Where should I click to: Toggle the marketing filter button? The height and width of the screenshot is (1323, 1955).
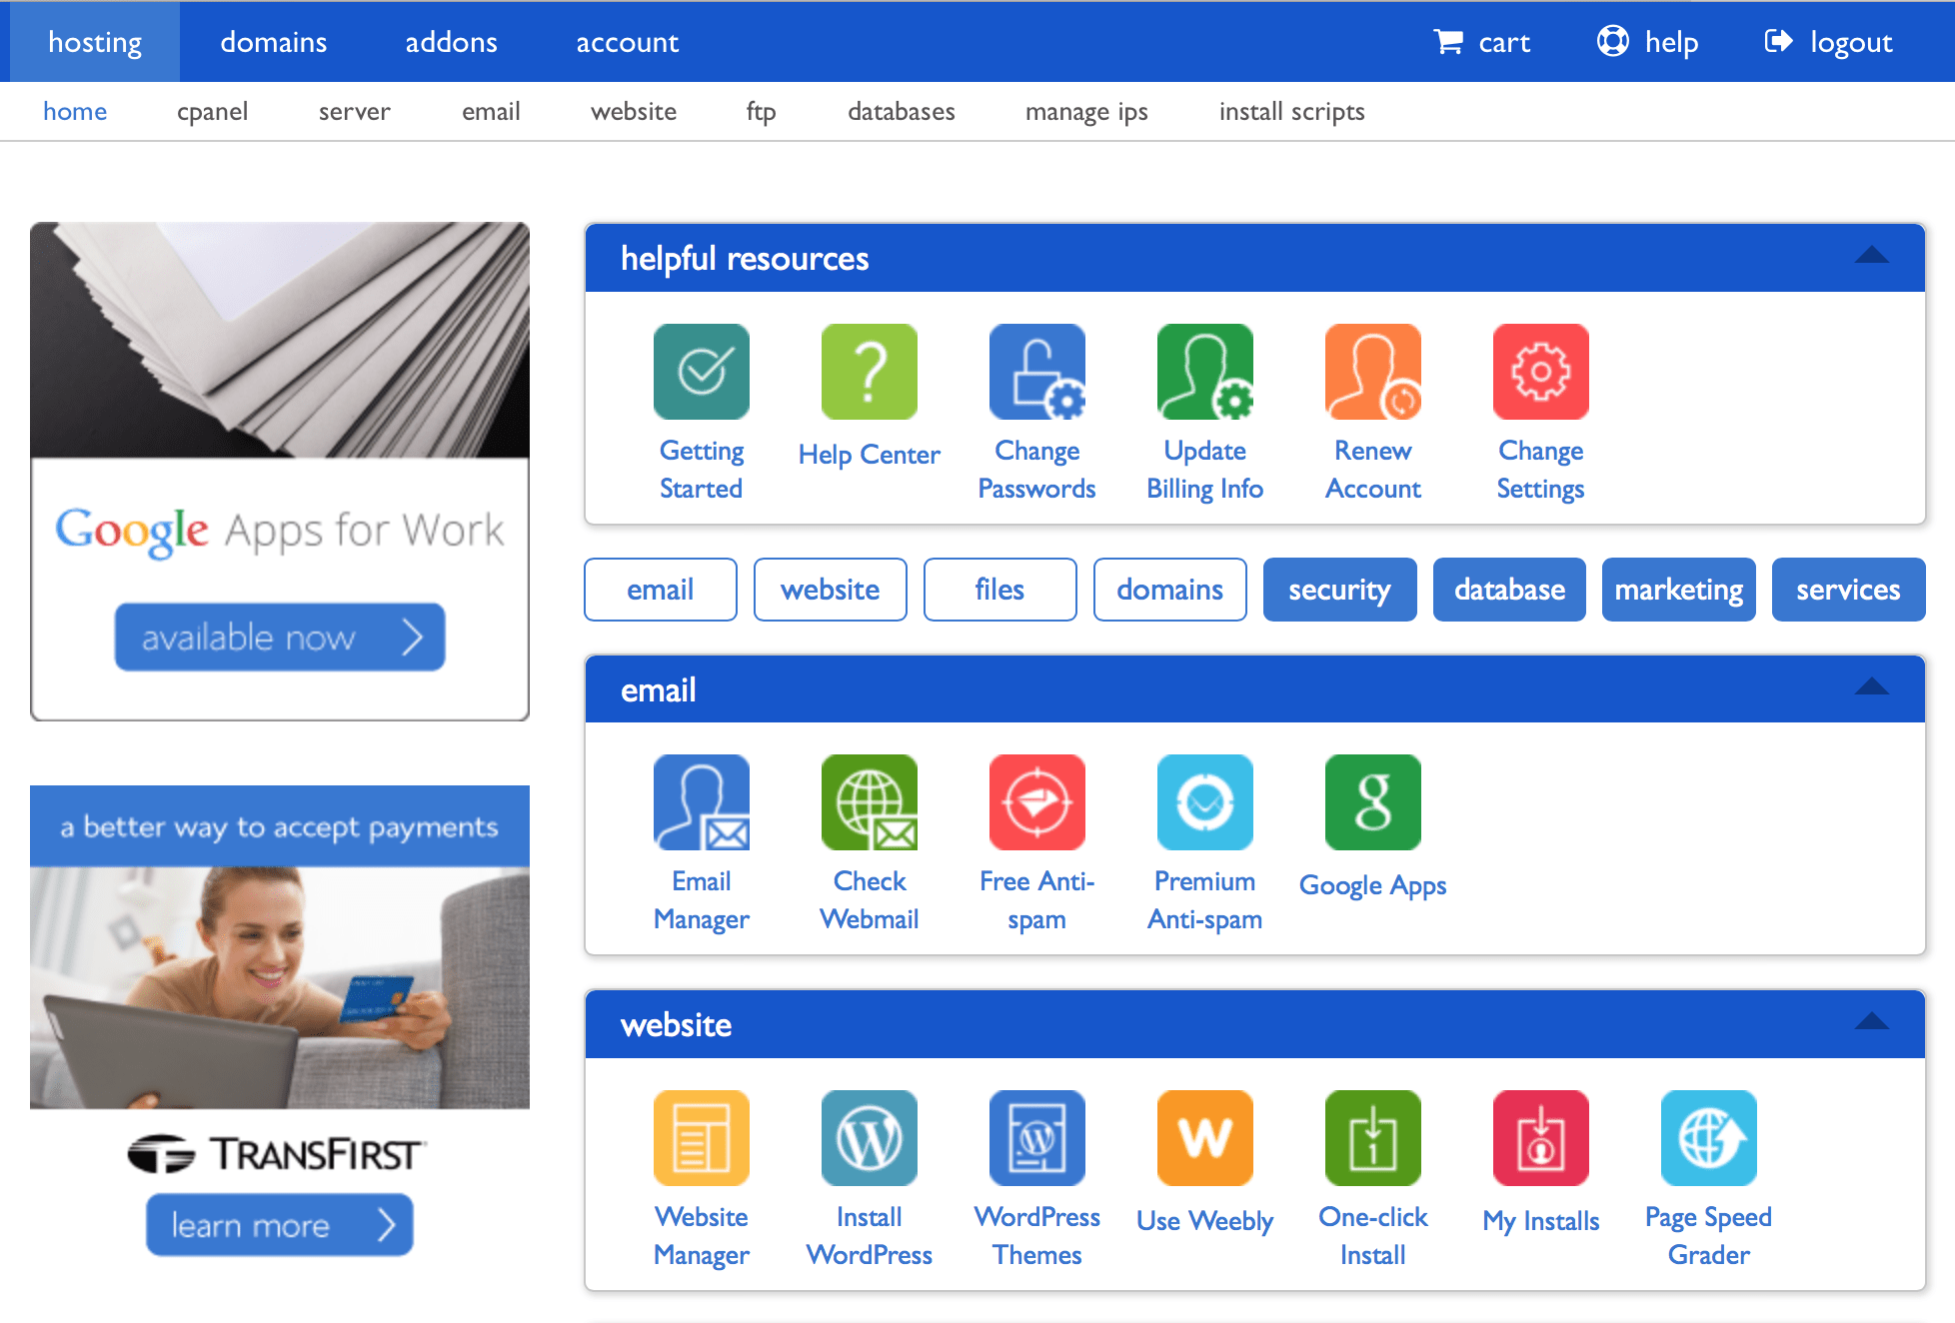[x=1678, y=590]
